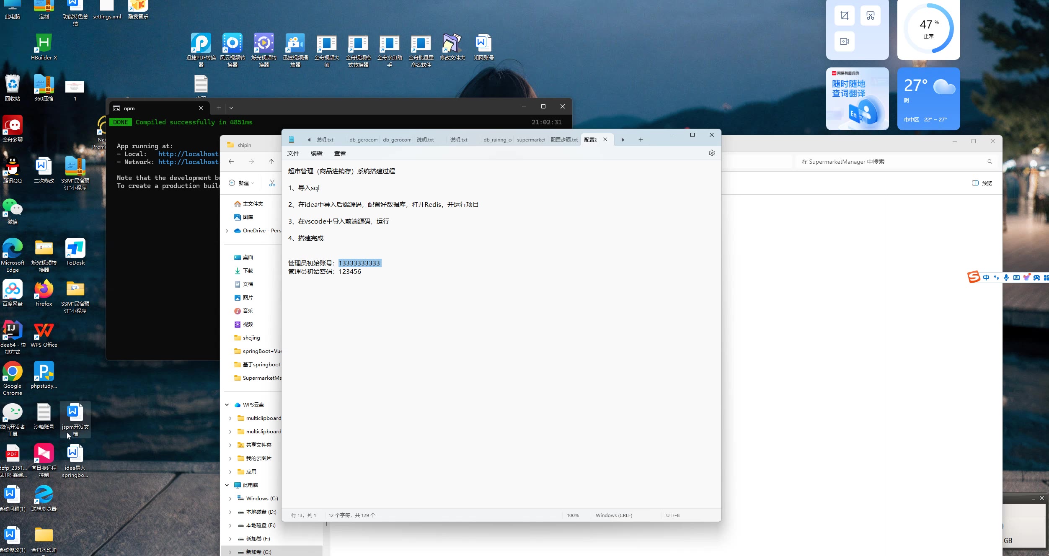1049x556 pixels.
Task: Click the ToDesk desktop icon
Action: pyautogui.click(x=75, y=249)
